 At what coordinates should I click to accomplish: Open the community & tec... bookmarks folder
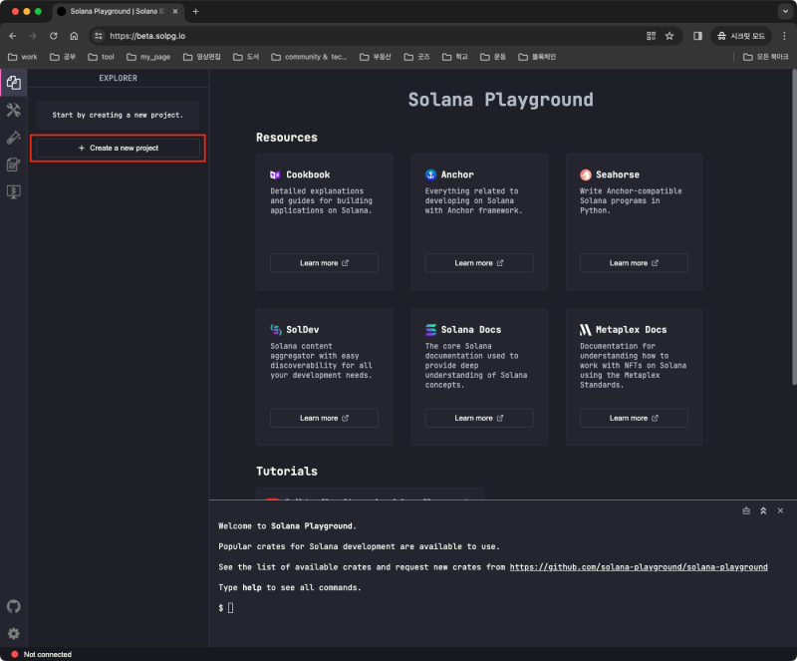coord(309,57)
